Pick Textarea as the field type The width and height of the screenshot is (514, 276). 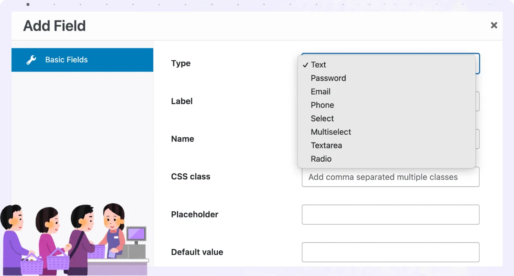coord(386,145)
